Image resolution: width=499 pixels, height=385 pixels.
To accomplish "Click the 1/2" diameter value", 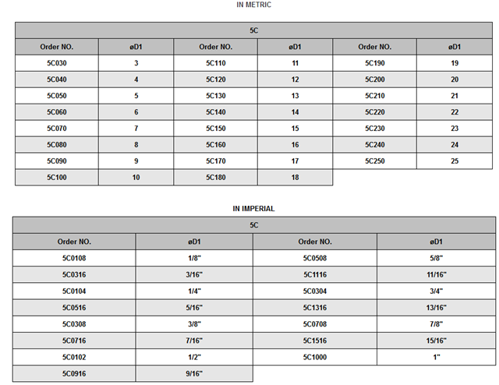I will 195,357.
